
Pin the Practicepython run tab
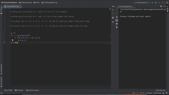click(x=113, y=22)
